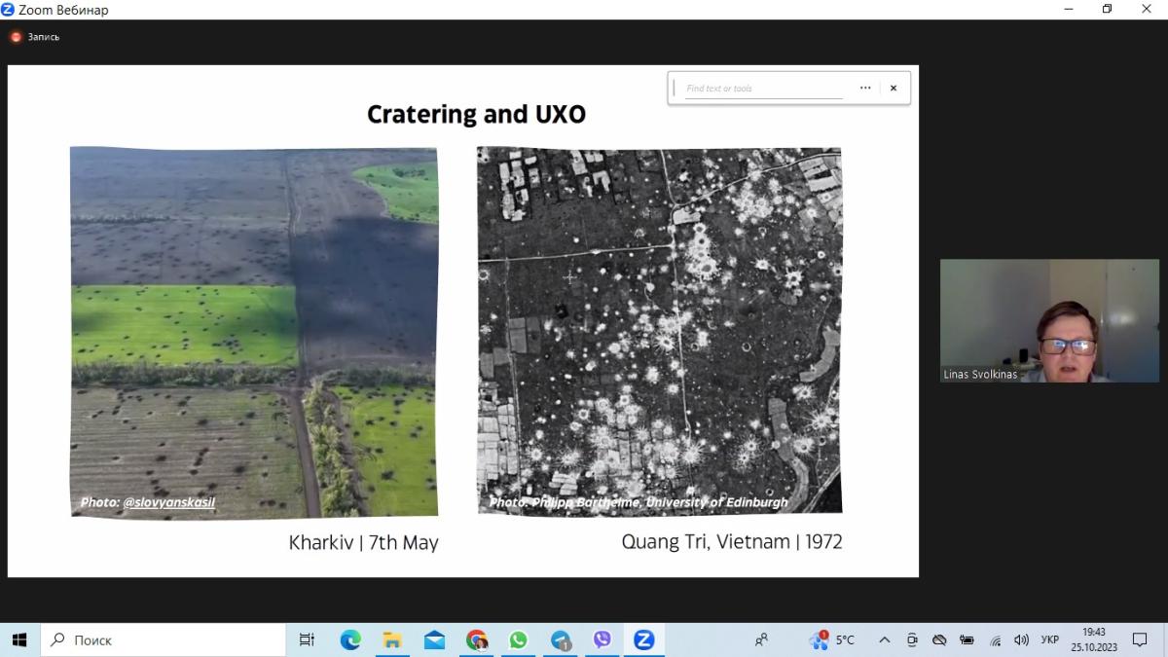The image size is (1168, 657).
Task: Open the Mail app from taskbar
Action: click(x=434, y=639)
